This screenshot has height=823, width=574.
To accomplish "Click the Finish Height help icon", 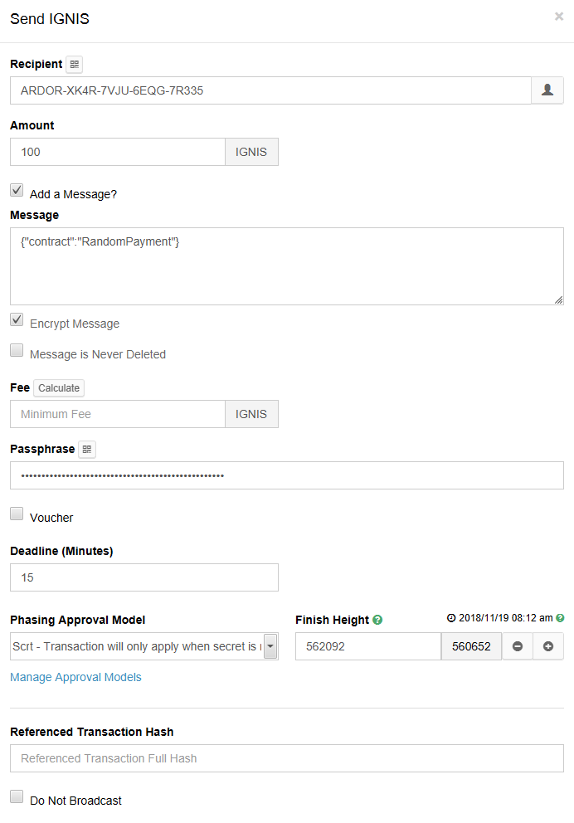I will [x=377, y=620].
